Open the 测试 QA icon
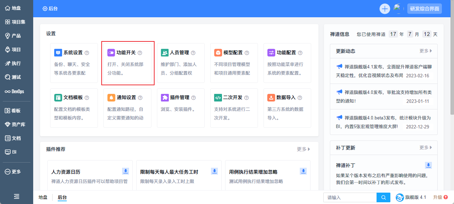 pos(7,77)
